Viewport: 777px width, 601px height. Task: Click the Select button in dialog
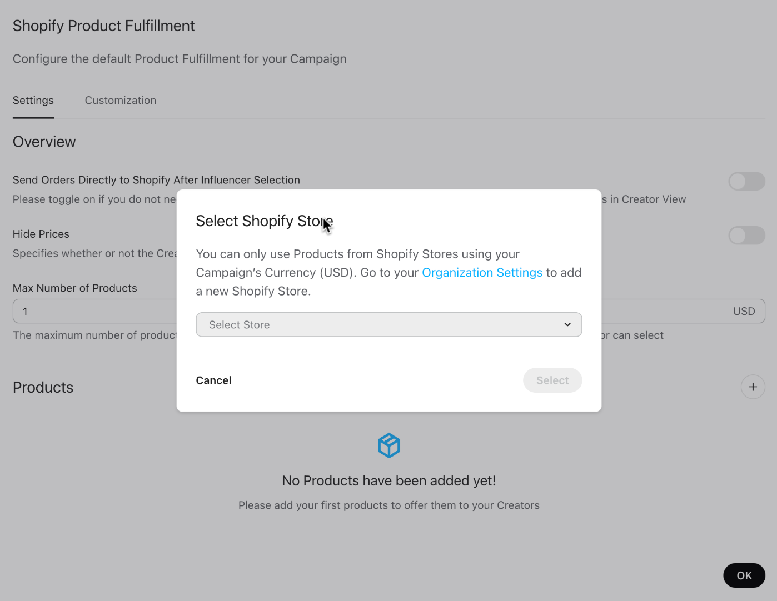552,380
